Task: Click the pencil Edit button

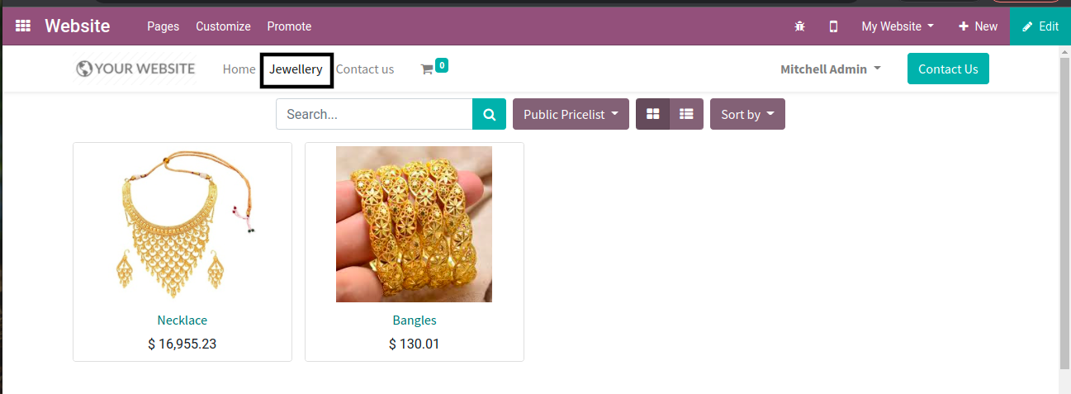Action: (x=1040, y=26)
